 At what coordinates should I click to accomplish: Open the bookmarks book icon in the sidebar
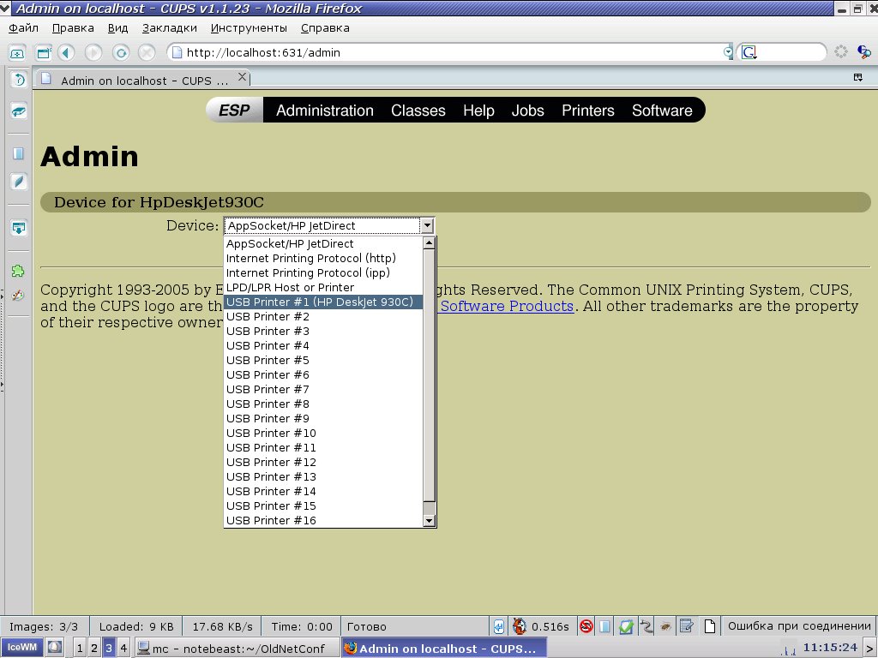[x=19, y=111]
